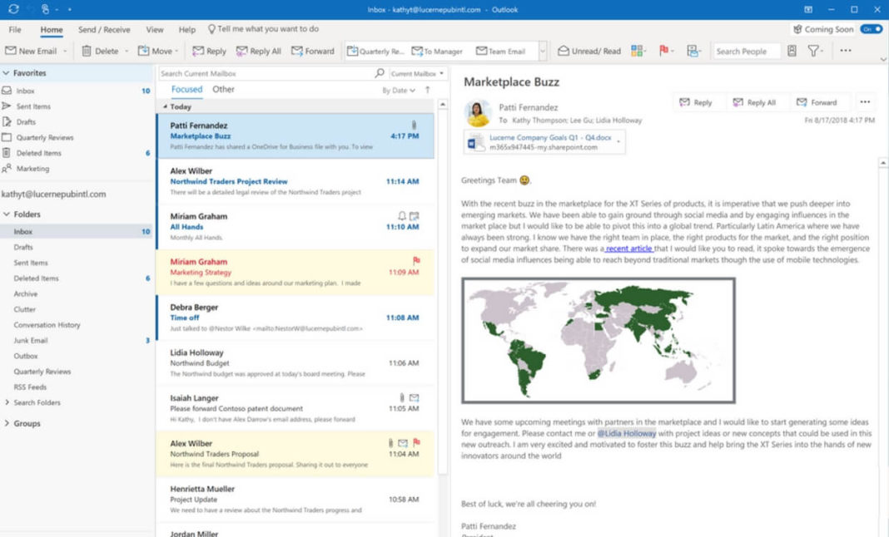Open the Address Book icon near Search People

790,51
